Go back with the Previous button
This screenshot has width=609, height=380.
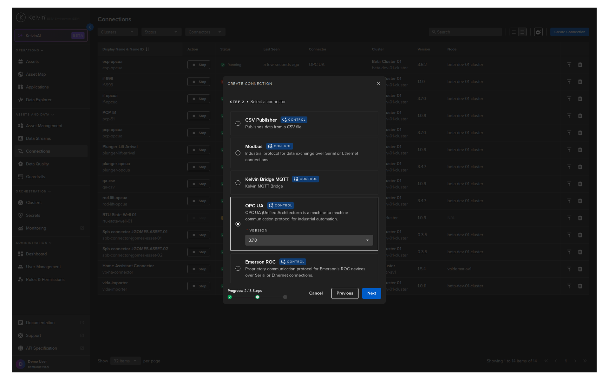click(344, 293)
